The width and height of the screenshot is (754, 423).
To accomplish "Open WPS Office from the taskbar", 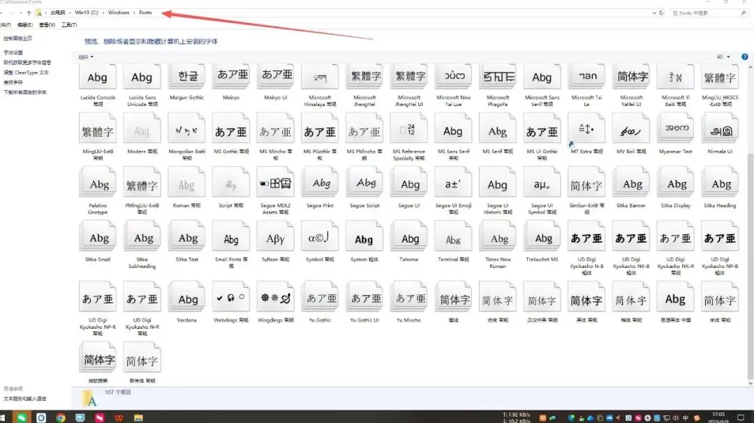I will click(119, 417).
